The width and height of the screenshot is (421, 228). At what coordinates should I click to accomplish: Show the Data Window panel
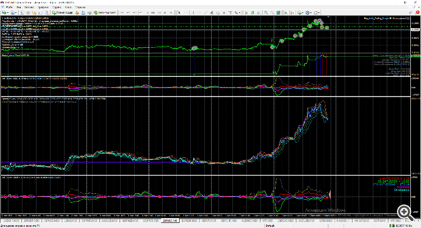tap(28, 12)
